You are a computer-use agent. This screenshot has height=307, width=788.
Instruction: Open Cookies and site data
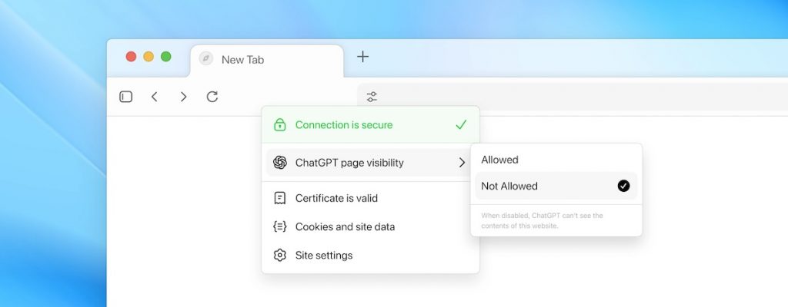pyautogui.click(x=345, y=226)
